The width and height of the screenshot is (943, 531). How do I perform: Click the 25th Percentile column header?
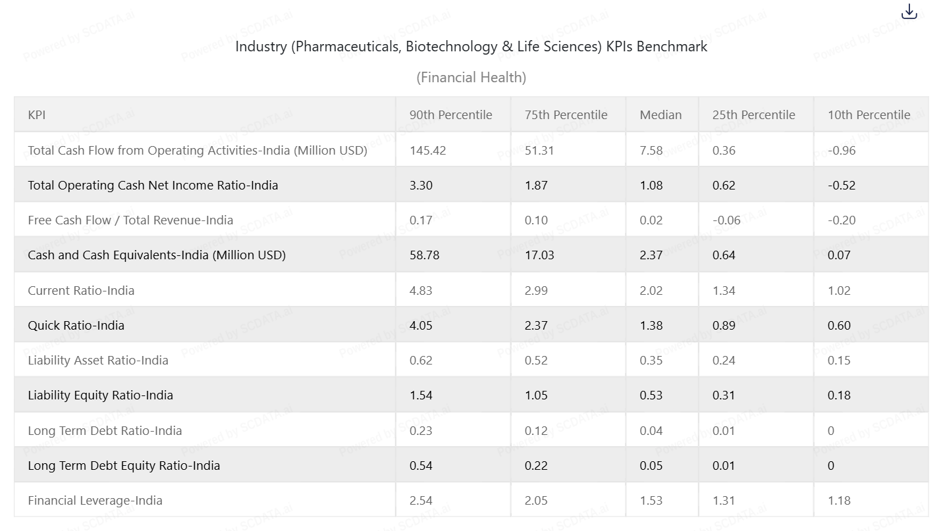(x=753, y=114)
